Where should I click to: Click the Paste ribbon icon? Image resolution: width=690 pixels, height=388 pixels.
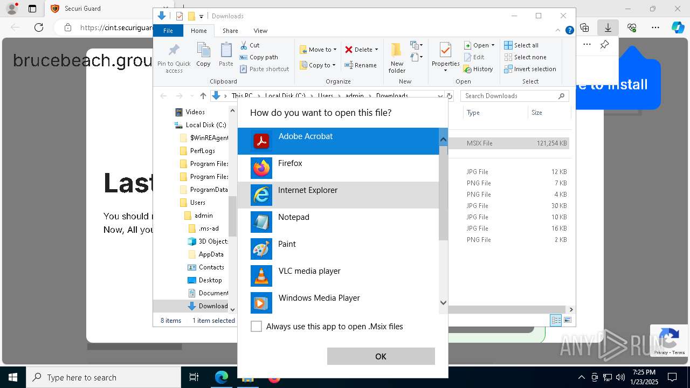tap(226, 55)
